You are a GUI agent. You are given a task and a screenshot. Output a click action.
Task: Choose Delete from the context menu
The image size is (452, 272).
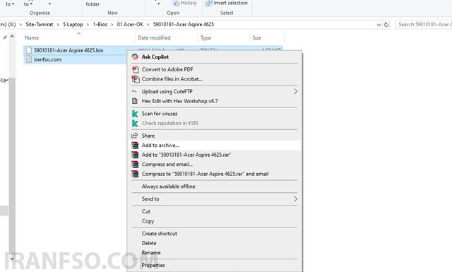pos(215,243)
